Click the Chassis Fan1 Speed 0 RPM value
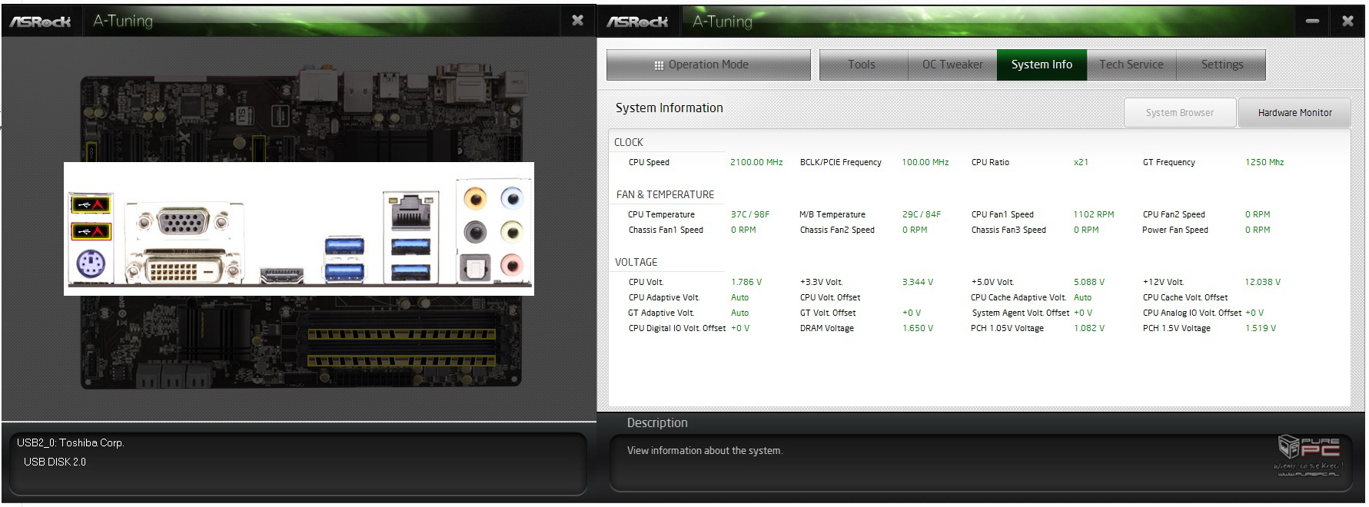The image size is (1369, 507). [x=743, y=230]
